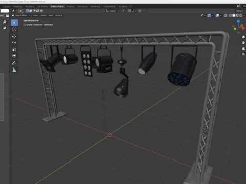Toggle camera view icon in viewport
The height and width of the screenshot is (184, 246).
243,49
